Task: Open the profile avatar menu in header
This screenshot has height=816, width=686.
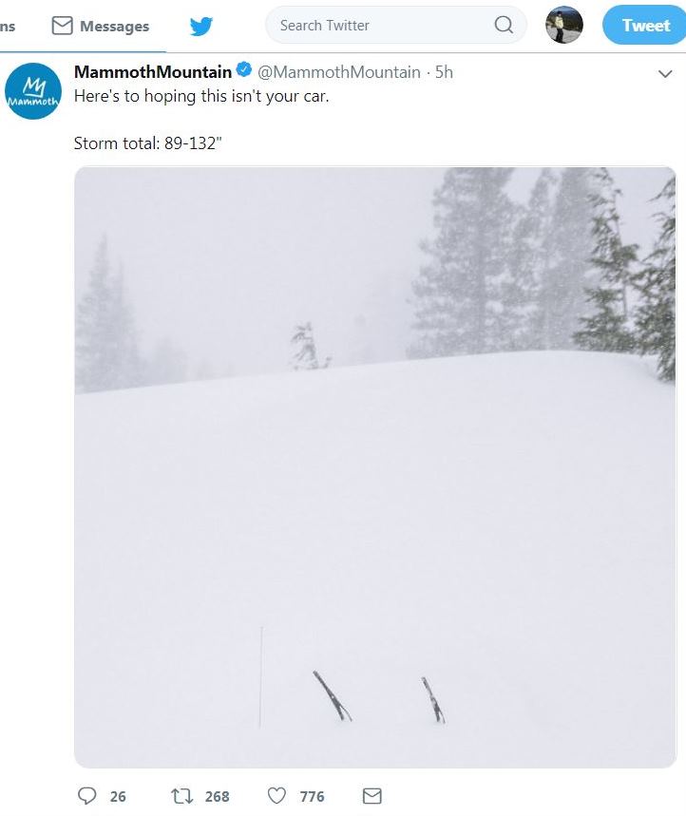Action: [x=563, y=26]
